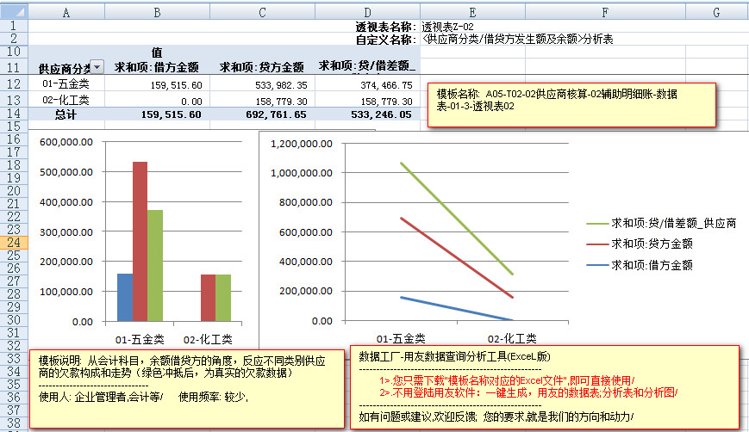Select column E header
The height and width of the screenshot is (432, 749).
pyautogui.click(x=472, y=12)
